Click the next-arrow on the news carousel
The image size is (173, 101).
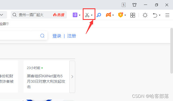[72, 77]
